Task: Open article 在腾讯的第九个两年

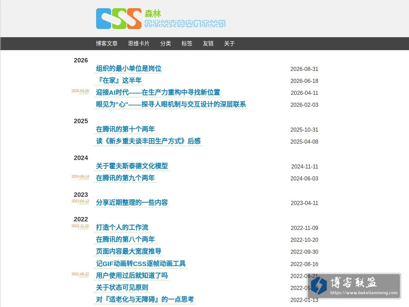Action: (x=125, y=178)
